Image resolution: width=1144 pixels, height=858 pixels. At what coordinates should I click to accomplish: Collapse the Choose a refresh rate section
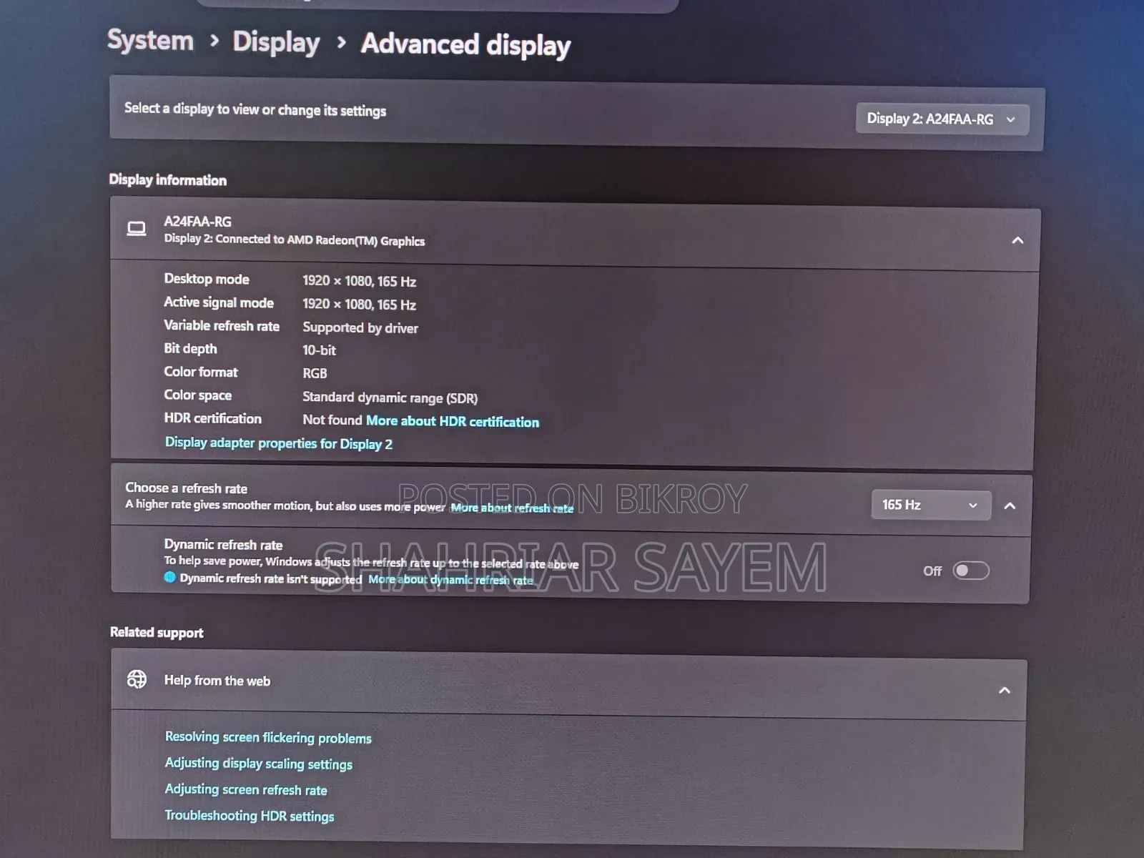(1010, 506)
